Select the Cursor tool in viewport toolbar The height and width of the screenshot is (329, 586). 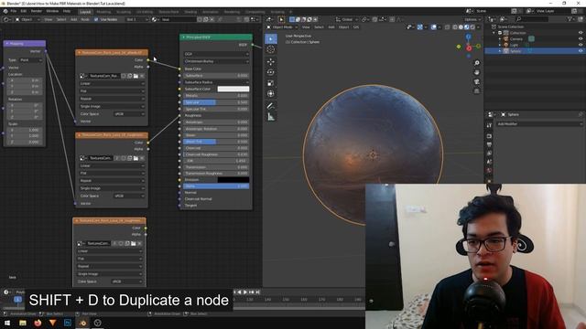(x=271, y=49)
